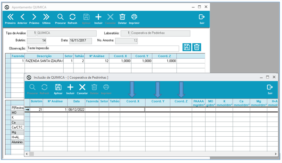Click Cancelar X in Apontamento QUIMICA toolbar
This screenshot has height=163, width=282.
110,19
